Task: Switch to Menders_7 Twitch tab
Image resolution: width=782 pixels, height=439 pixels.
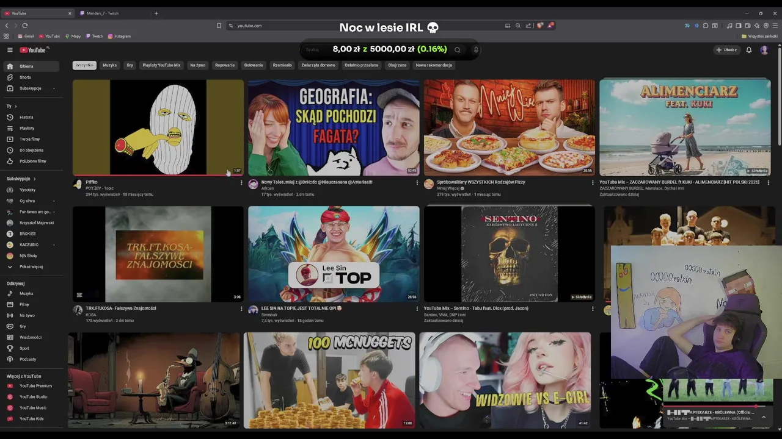Action: [x=113, y=13]
